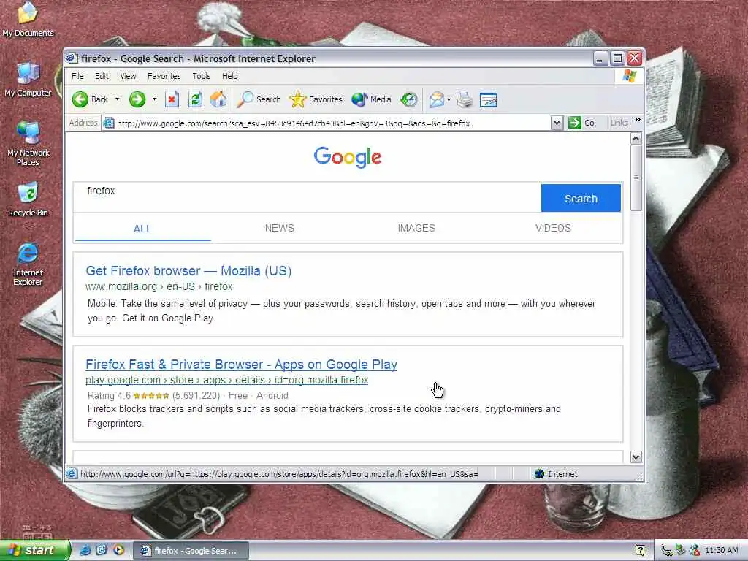
Task: Expand the Back button history dropdown
Action: tap(118, 99)
